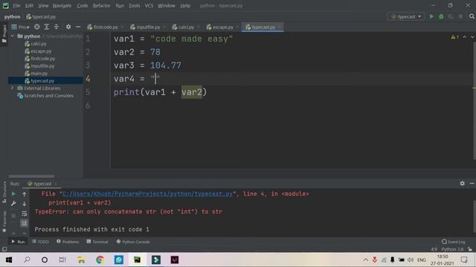Click the python breadcrumb in navigation bar
Viewport: 476px width, 267px height.
coord(12,16)
